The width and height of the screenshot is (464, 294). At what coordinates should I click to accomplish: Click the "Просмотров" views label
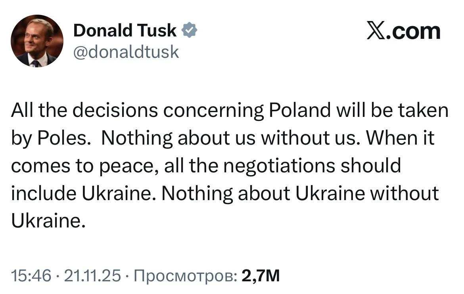[x=186, y=275]
